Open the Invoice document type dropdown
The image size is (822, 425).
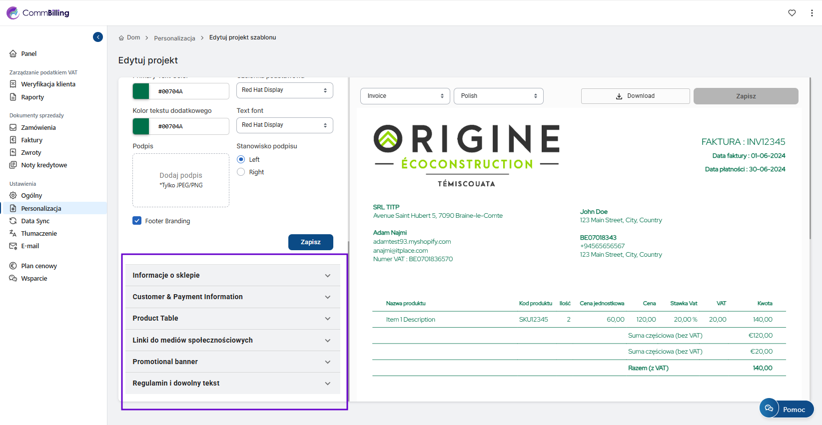pyautogui.click(x=405, y=96)
